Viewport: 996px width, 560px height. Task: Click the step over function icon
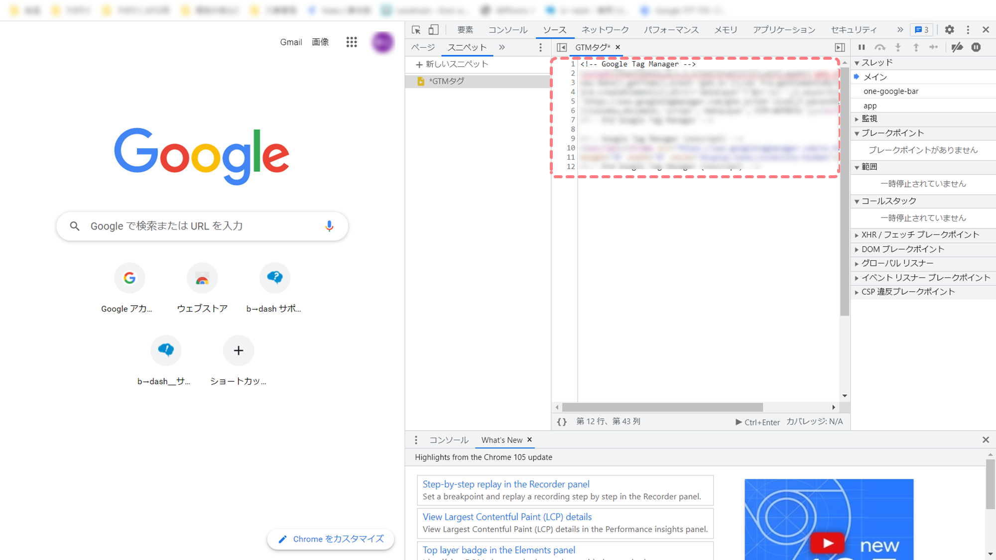[880, 47]
